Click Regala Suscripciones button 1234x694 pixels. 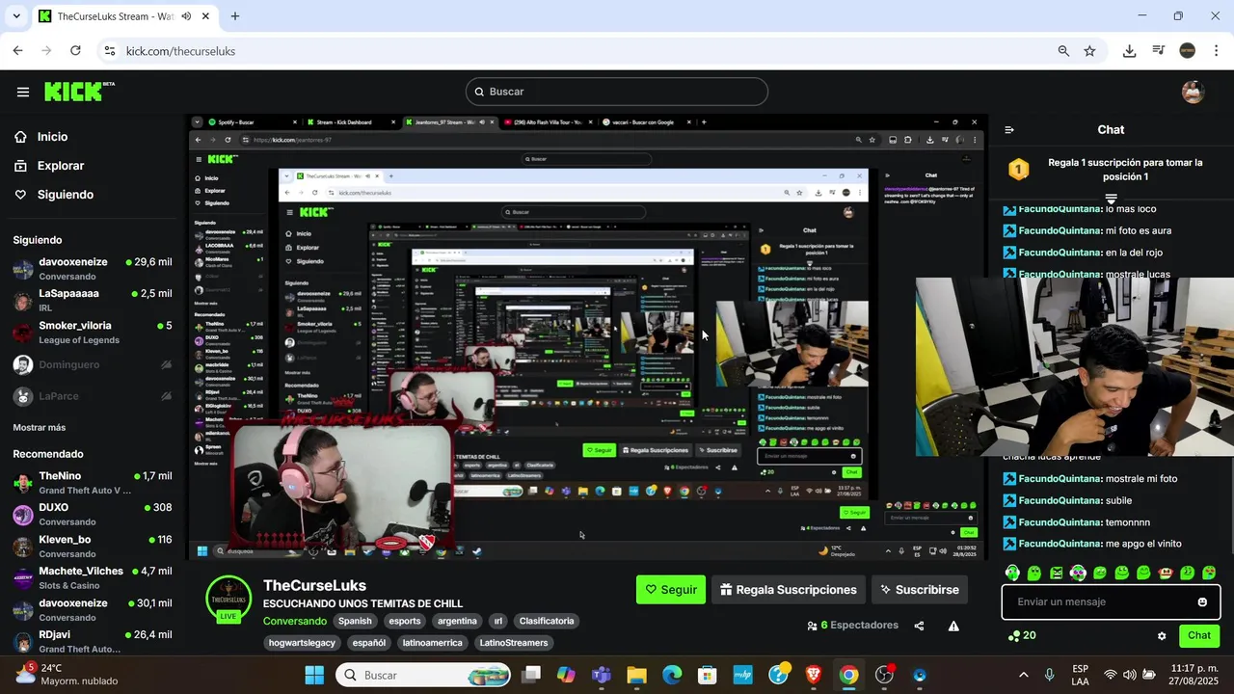pos(789,590)
